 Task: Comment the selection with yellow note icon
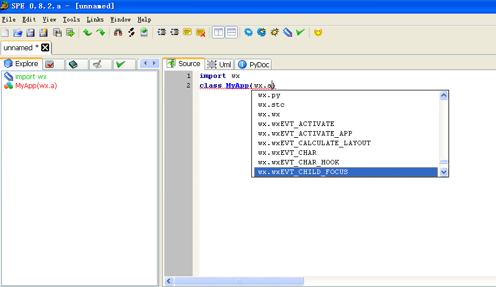click(x=187, y=32)
